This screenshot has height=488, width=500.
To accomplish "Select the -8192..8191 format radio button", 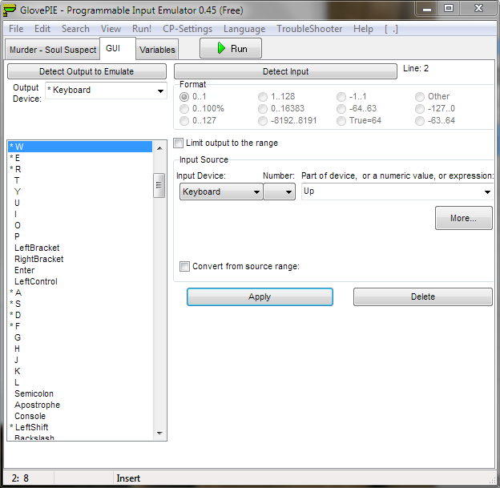I will click(263, 121).
